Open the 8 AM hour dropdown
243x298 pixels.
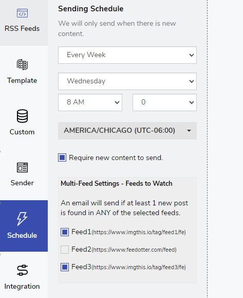tap(90, 102)
